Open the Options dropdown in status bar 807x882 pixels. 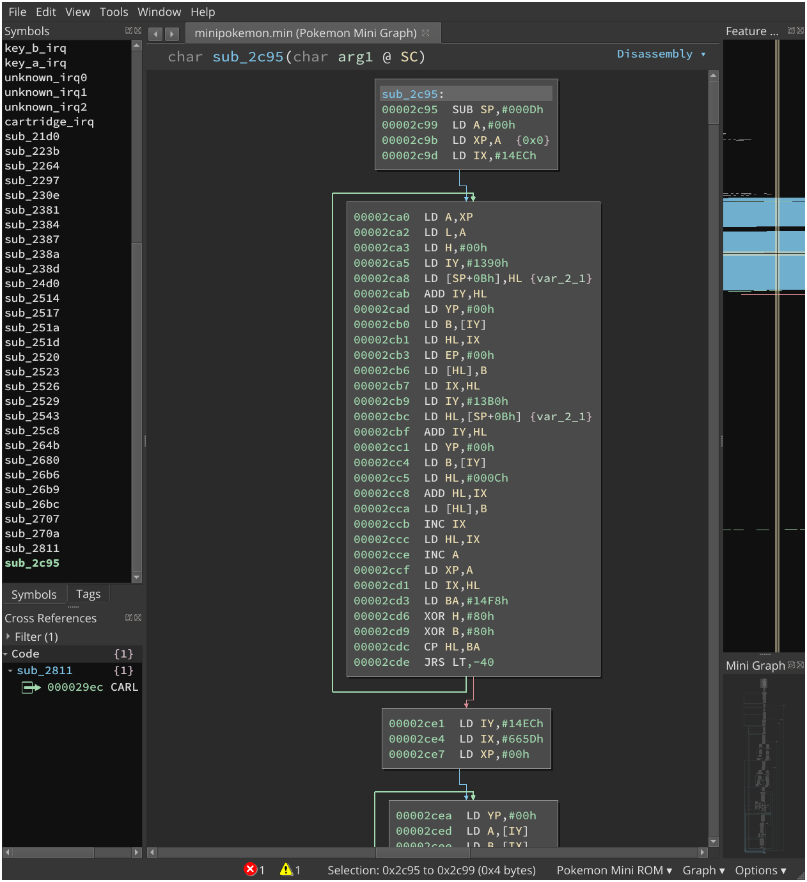pyautogui.click(x=760, y=870)
